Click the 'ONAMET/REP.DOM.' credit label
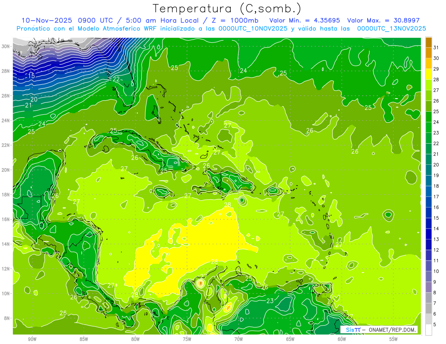The width and height of the screenshot is (446, 344). coord(392,330)
